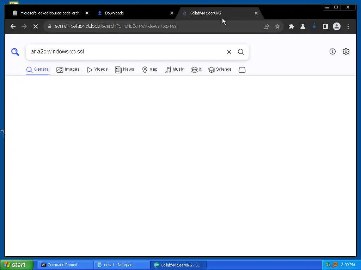Click the system tray search icon
The image size is (361, 270).
coord(335,265)
